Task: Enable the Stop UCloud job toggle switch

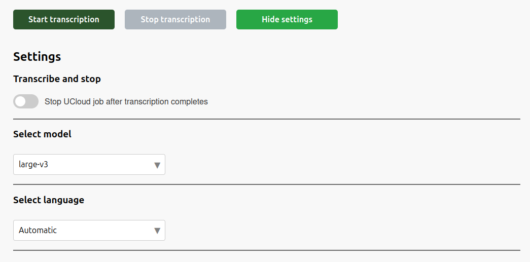Action: [26, 101]
